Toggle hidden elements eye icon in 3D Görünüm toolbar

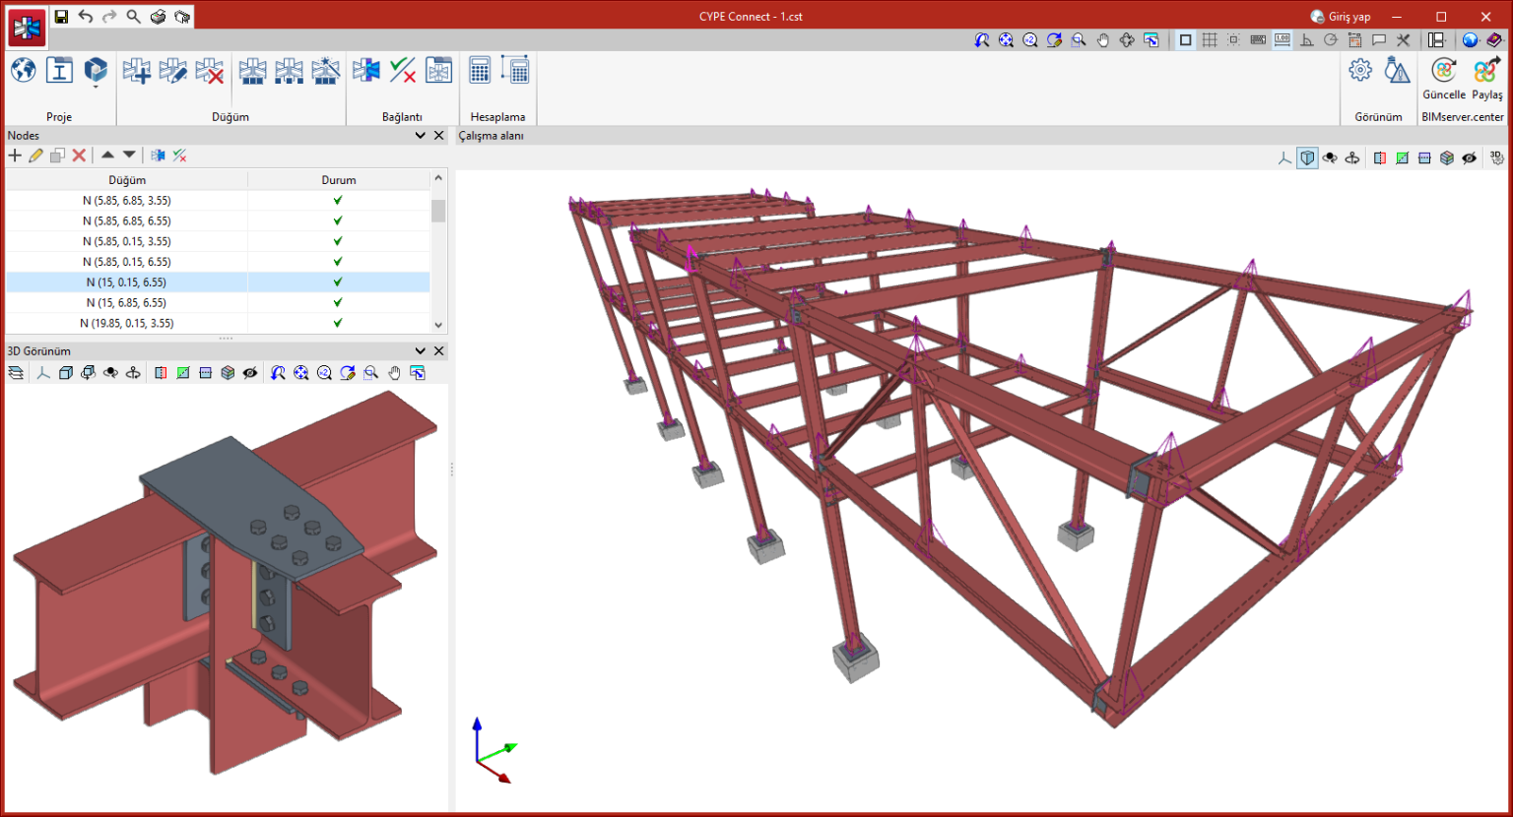[250, 373]
